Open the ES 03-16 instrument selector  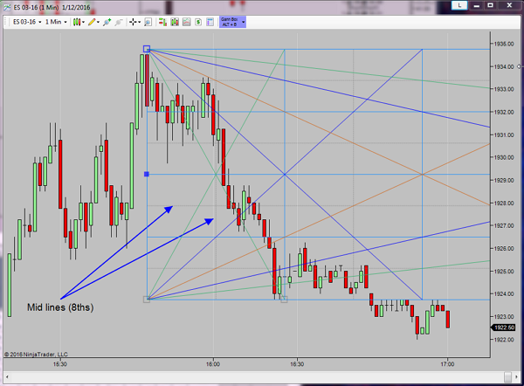[x=27, y=22]
